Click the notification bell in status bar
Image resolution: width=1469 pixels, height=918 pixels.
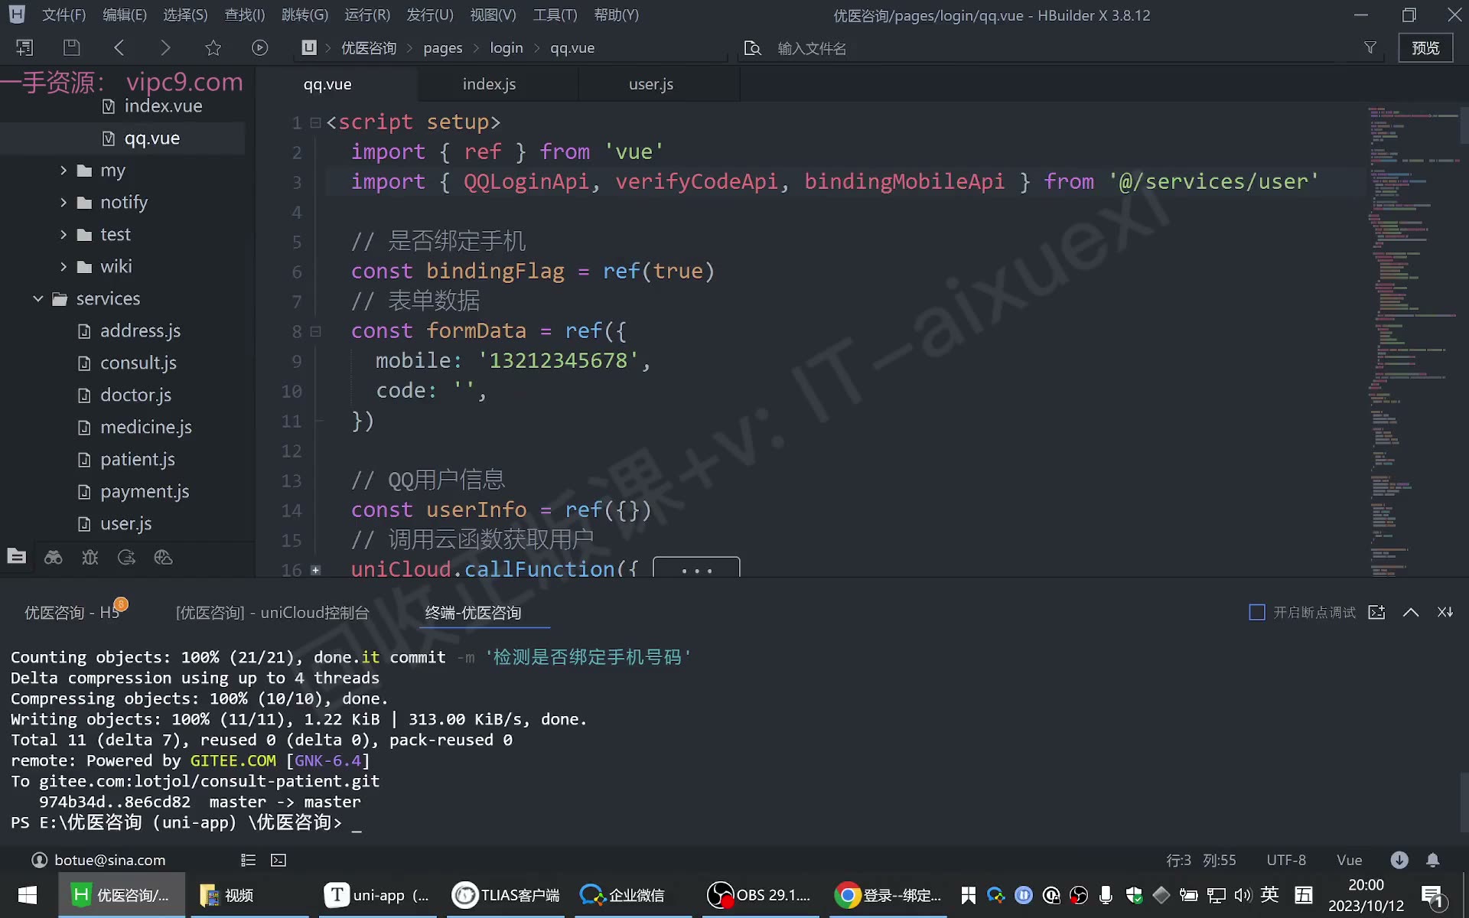tap(1433, 860)
